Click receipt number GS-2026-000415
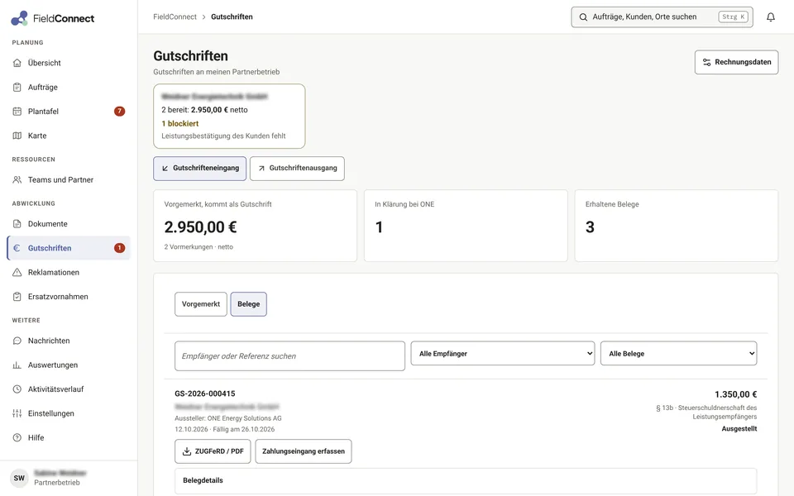Screen dimensions: 794x496 click(205, 393)
